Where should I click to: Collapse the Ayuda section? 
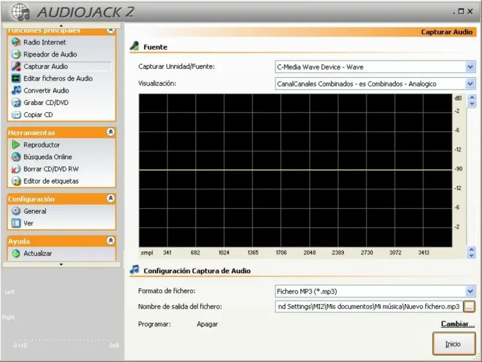pyautogui.click(x=111, y=240)
